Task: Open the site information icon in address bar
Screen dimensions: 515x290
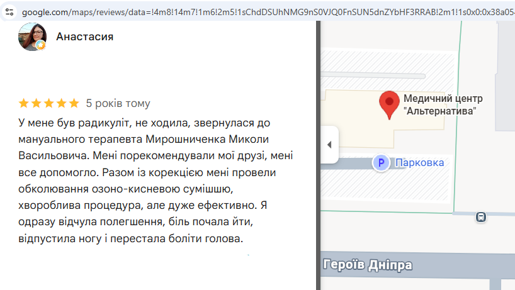Action: tap(9, 12)
